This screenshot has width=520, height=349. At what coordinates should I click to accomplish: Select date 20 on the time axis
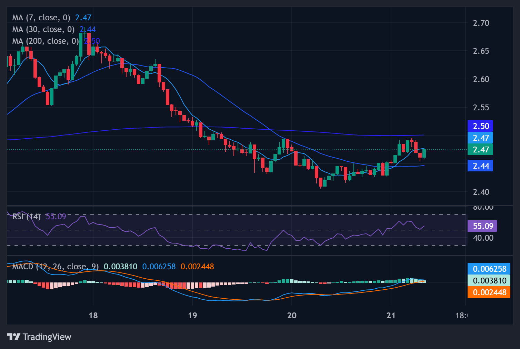pos(292,316)
